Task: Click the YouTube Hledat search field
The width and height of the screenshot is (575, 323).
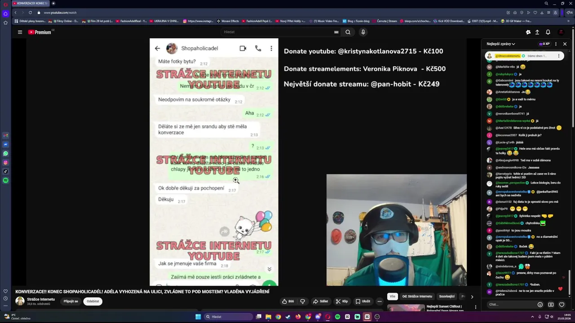Action: [277, 32]
